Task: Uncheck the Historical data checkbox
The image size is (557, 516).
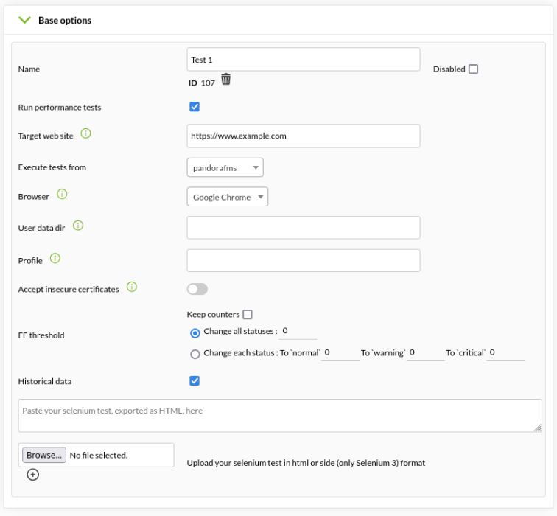Action: point(195,381)
